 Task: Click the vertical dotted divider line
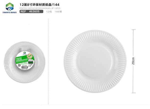pos(48,62)
